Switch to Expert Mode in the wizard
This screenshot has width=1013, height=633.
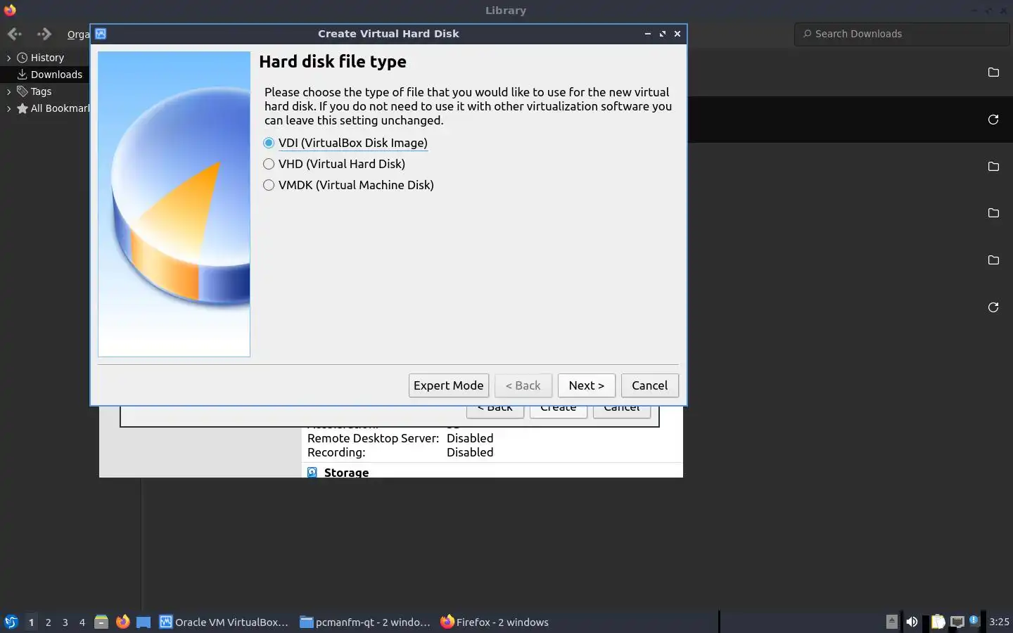pos(449,385)
